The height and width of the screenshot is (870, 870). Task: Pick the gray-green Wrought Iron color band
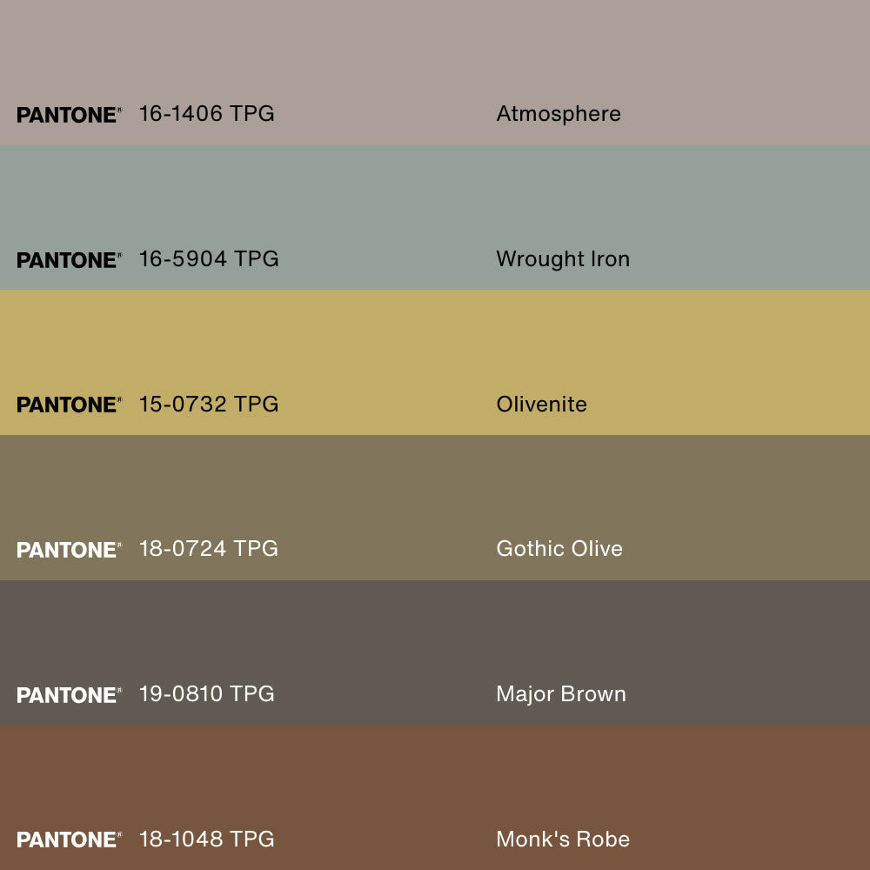click(435, 196)
